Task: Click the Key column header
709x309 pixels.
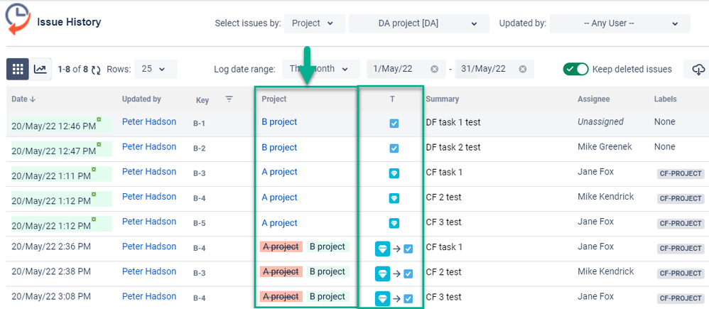Action: (x=202, y=100)
